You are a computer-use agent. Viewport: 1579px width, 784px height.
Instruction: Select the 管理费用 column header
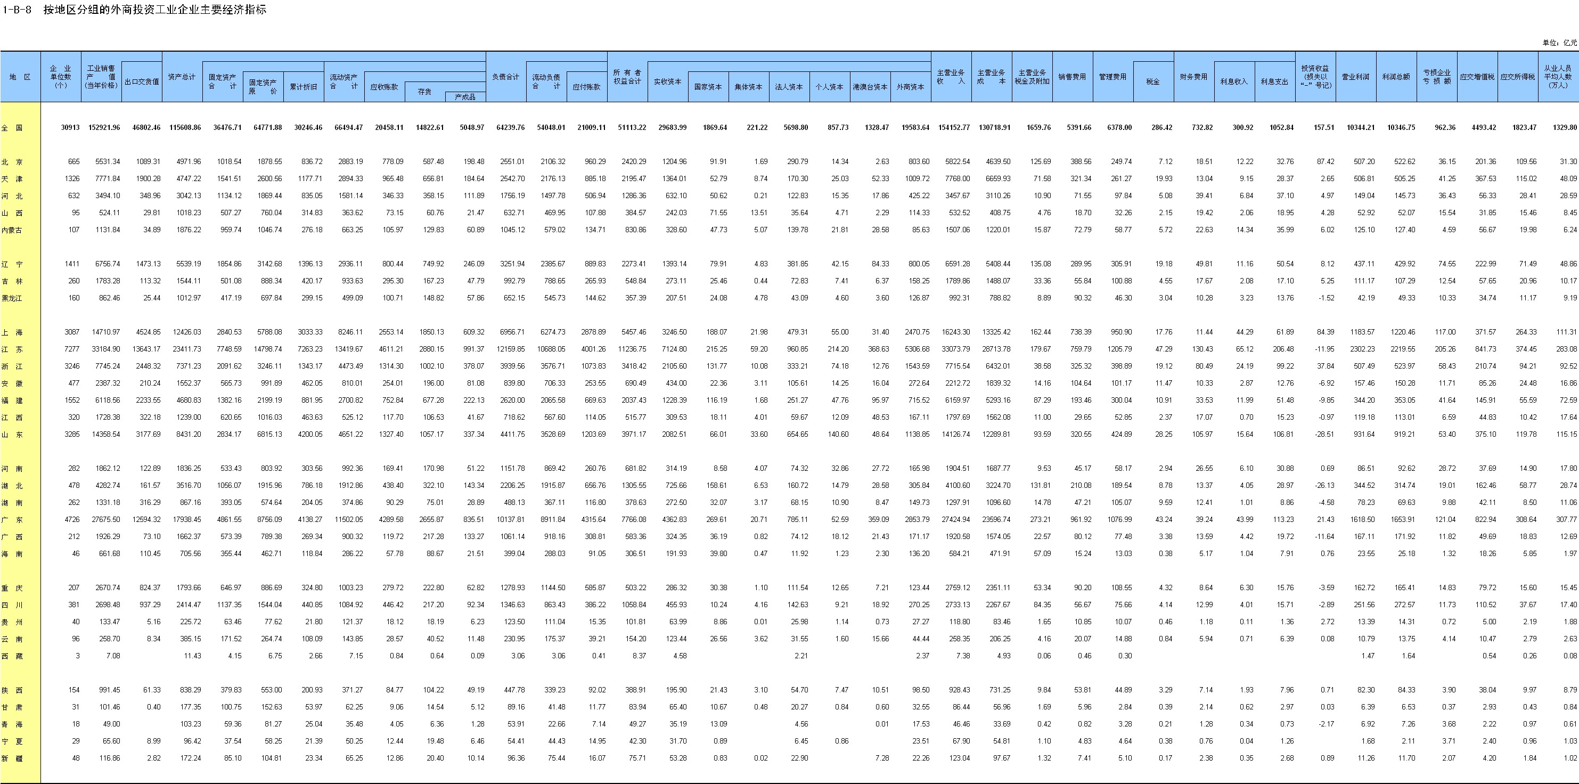tap(1112, 77)
